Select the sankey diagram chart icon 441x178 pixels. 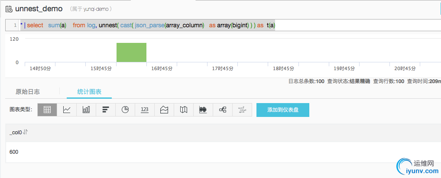point(223,110)
